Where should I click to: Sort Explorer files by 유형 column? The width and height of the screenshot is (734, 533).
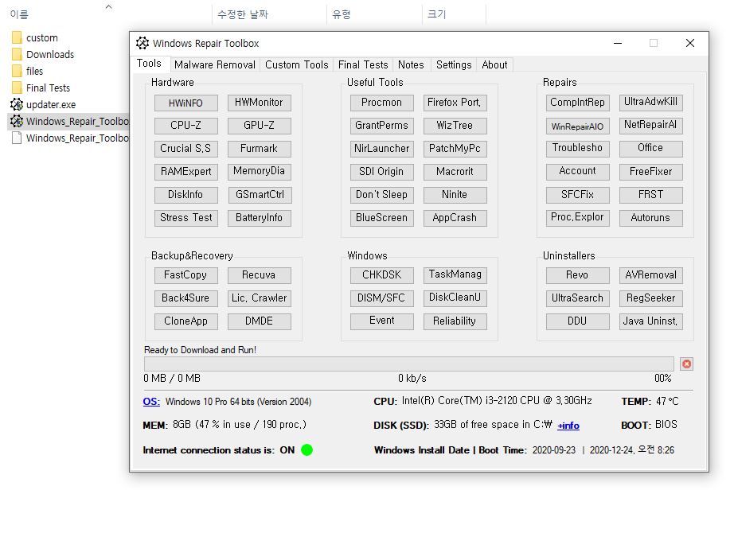coord(342,14)
